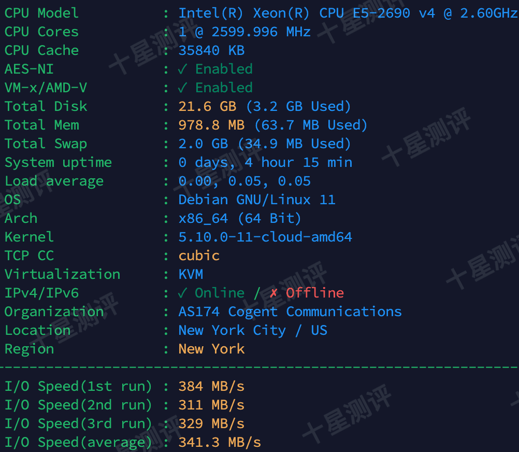Click the 341.3 MB/s average speed
This screenshot has height=452, width=519.
pos(220,442)
